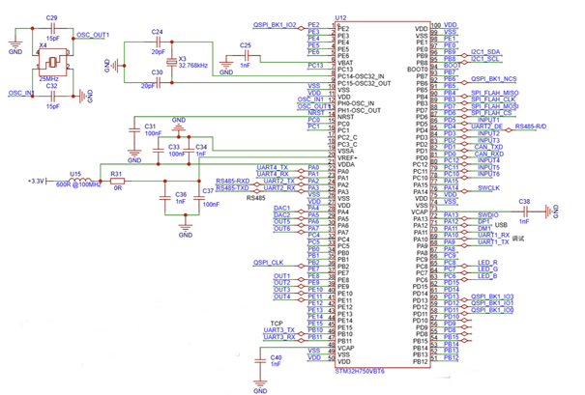Click the QSPI_BK1_NCS net label
This screenshot has height=395, width=585.
493,79
